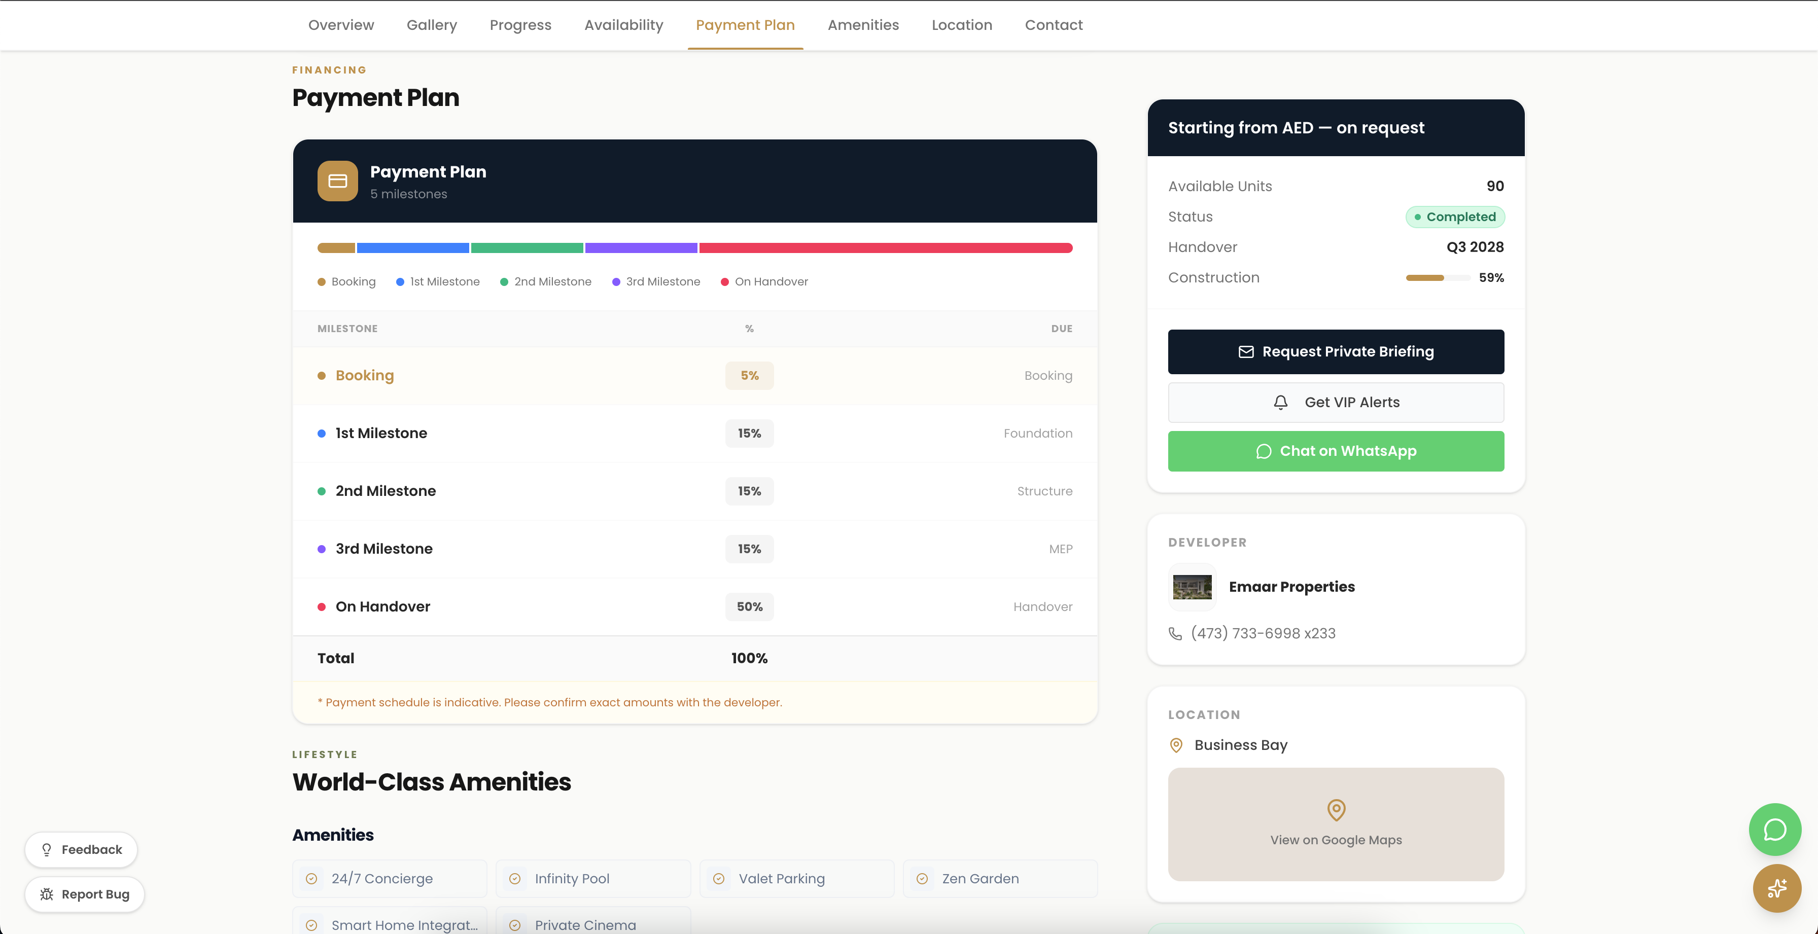Click the 1st Milestone legend entry
Screen dimensions: 1818x934
coord(438,281)
